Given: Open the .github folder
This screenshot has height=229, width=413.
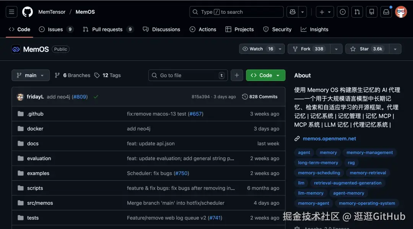Looking at the screenshot, I should pos(35,114).
